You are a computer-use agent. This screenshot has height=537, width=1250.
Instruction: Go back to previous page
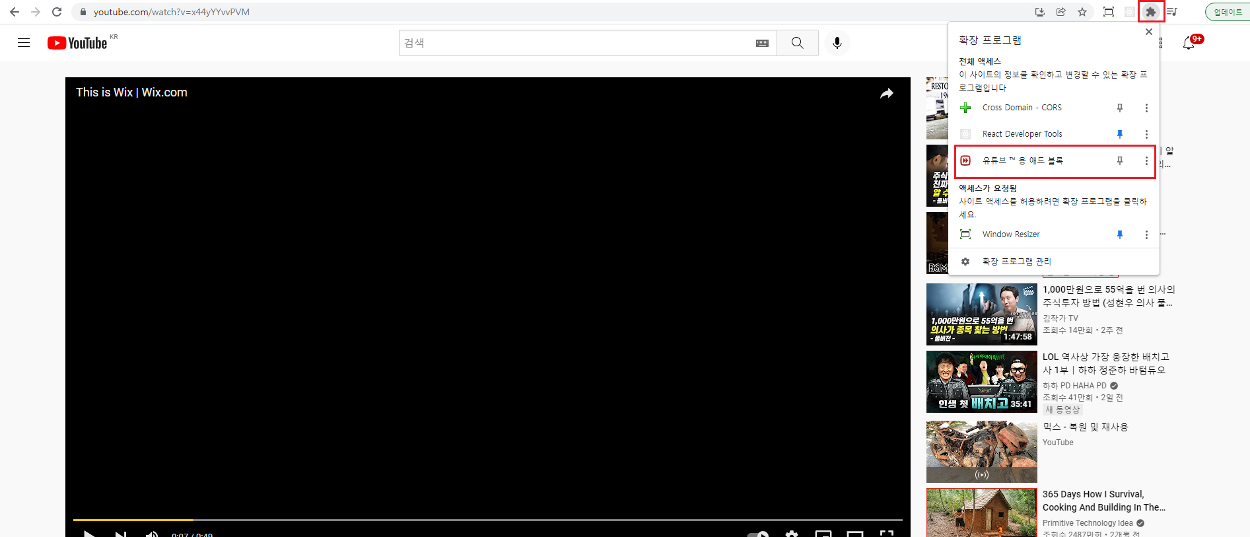coord(15,12)
